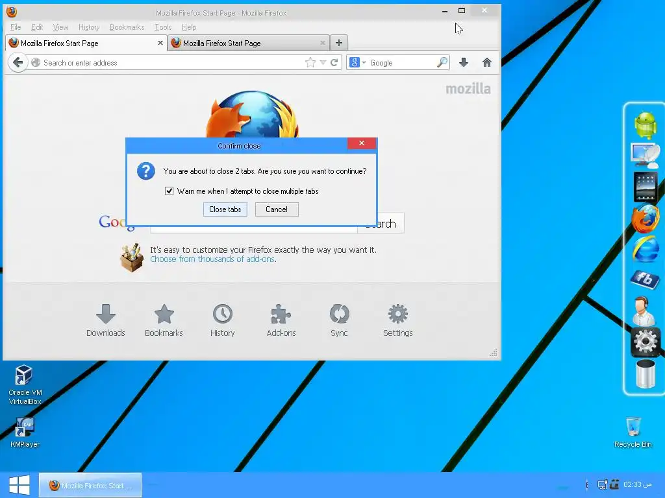Open Downloads from the start page shortcuts

coord(106,320)
